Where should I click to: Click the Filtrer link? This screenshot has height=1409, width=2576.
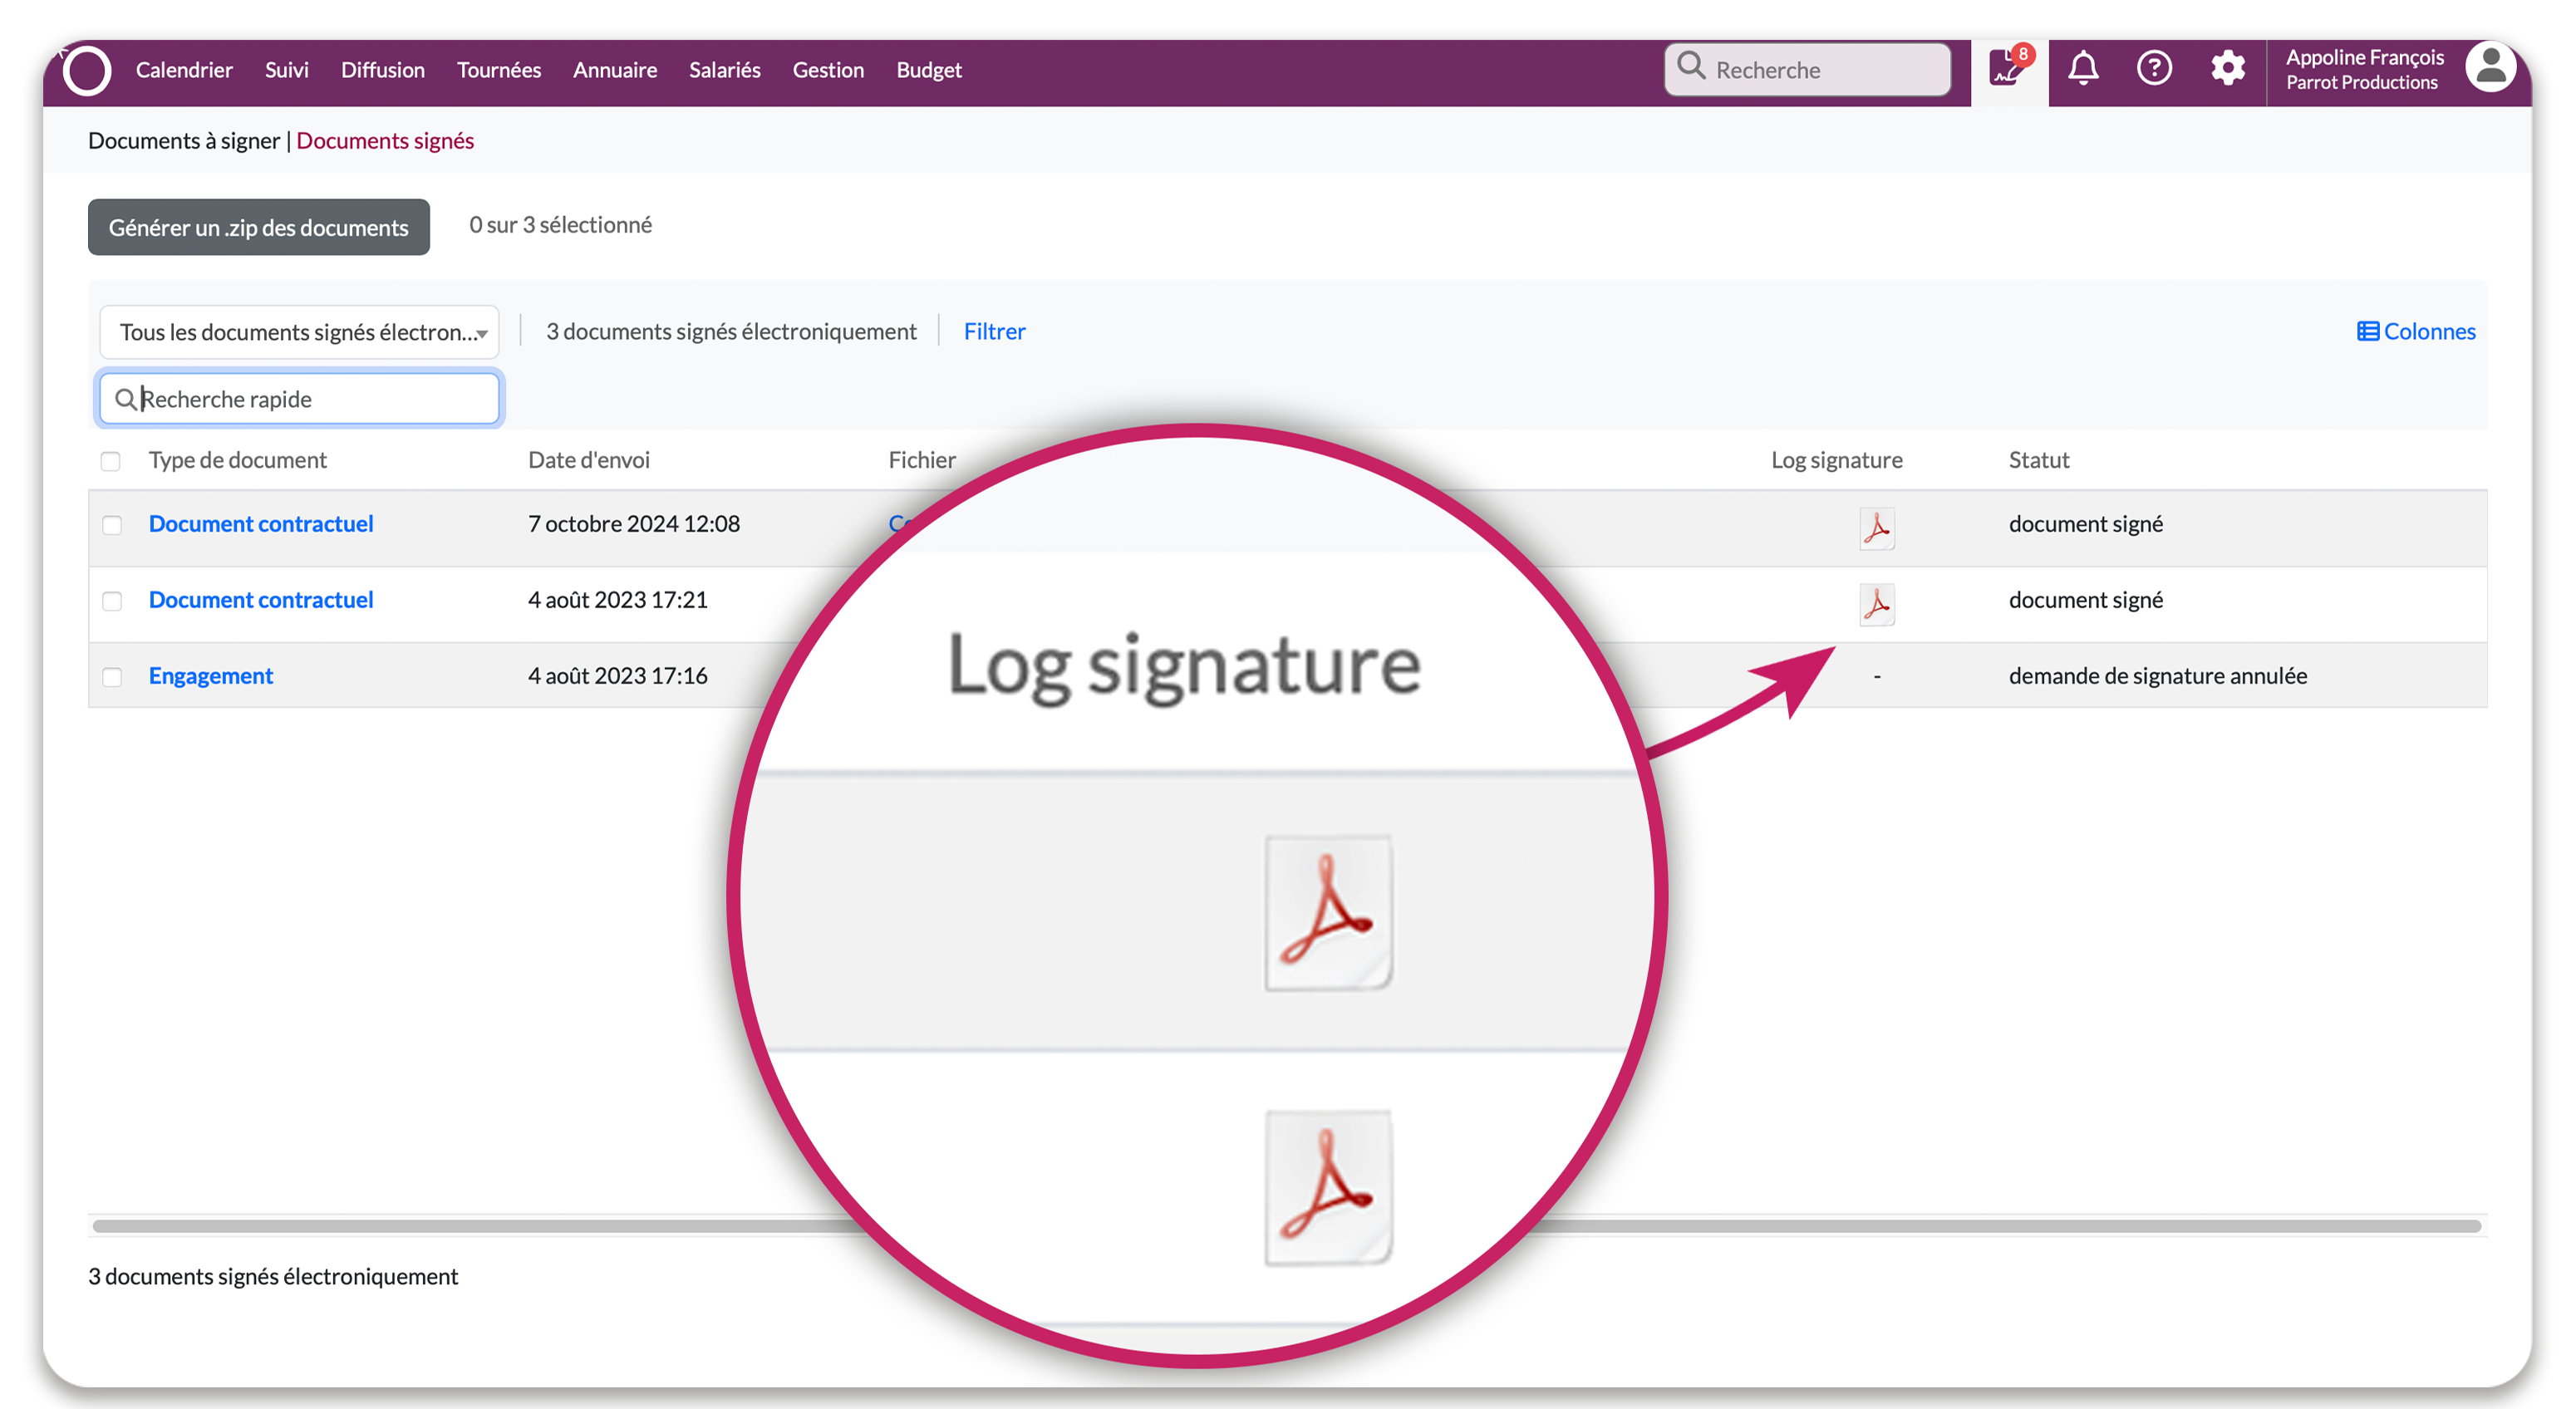point(994,331)
